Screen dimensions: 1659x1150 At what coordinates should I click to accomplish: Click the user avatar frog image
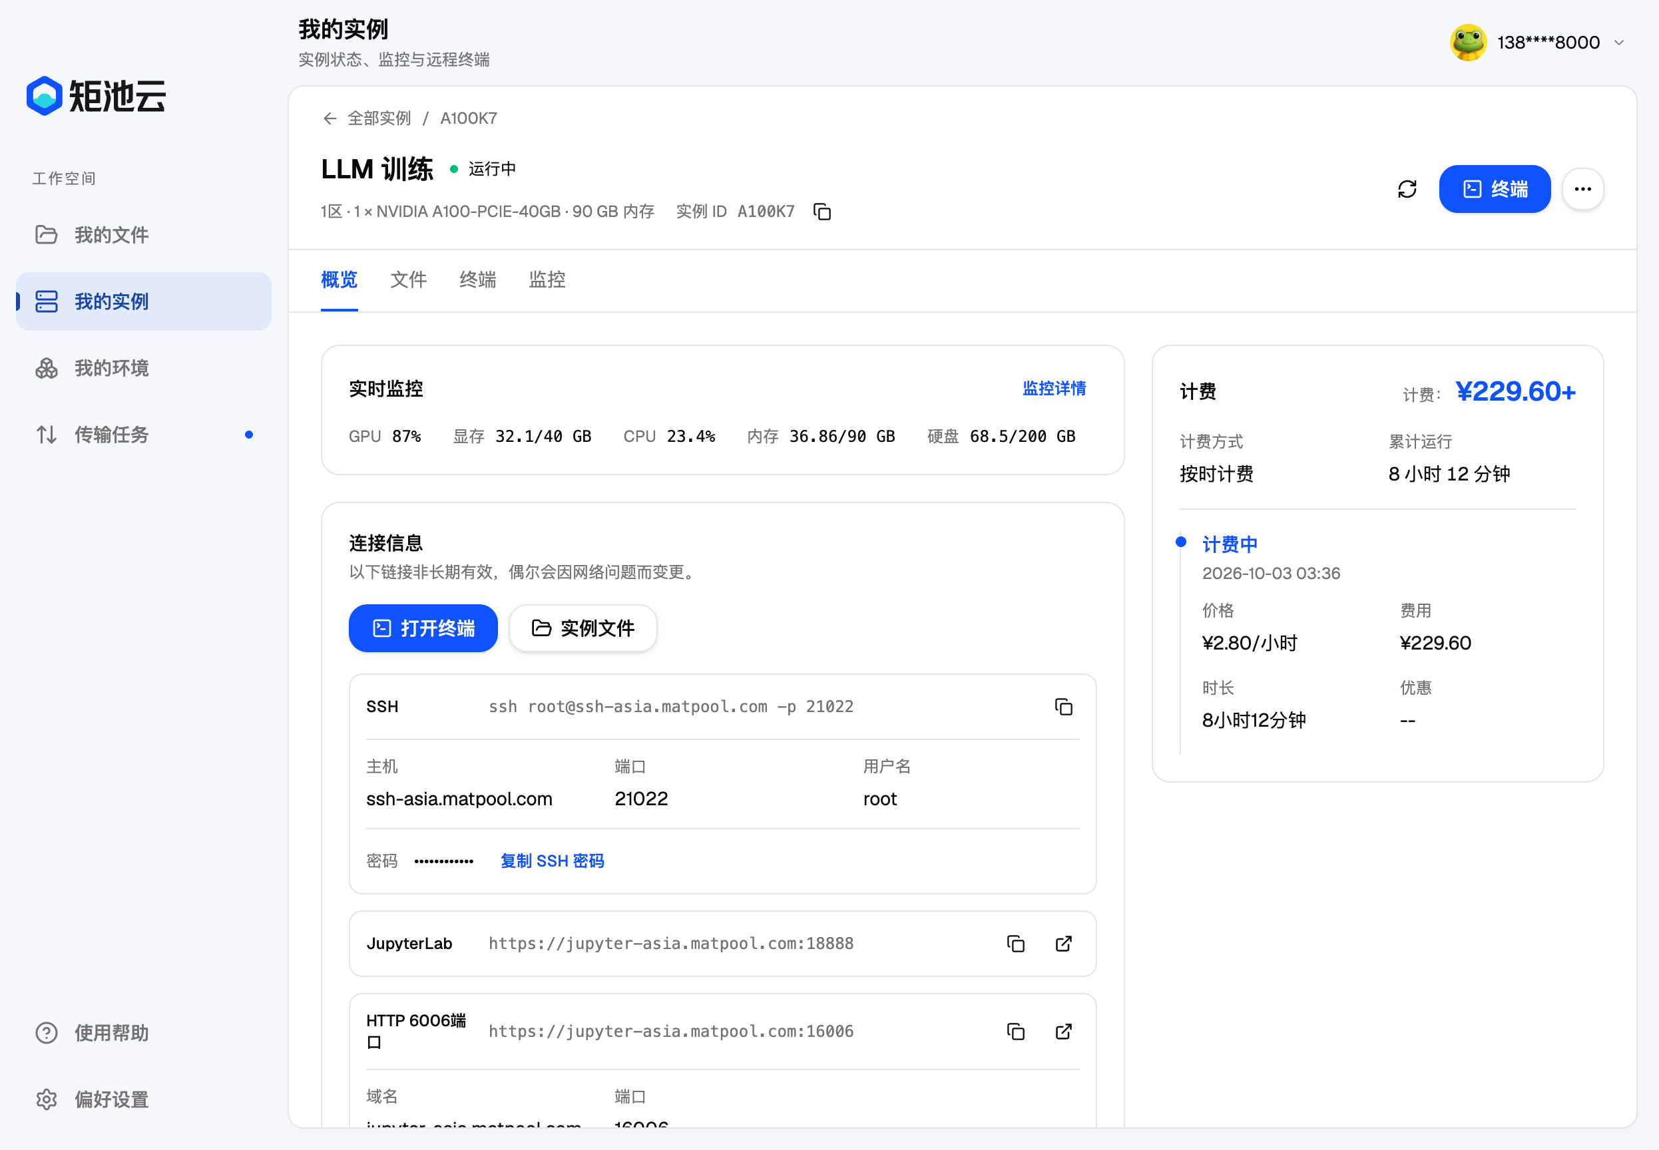[x=1467, y=43]
